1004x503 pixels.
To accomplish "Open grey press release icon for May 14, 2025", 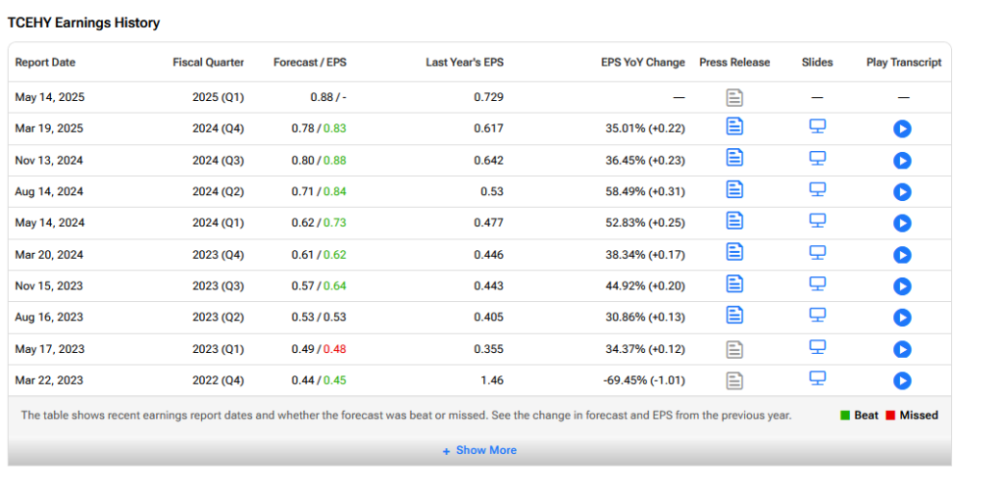I will click(x=734, y=97).
